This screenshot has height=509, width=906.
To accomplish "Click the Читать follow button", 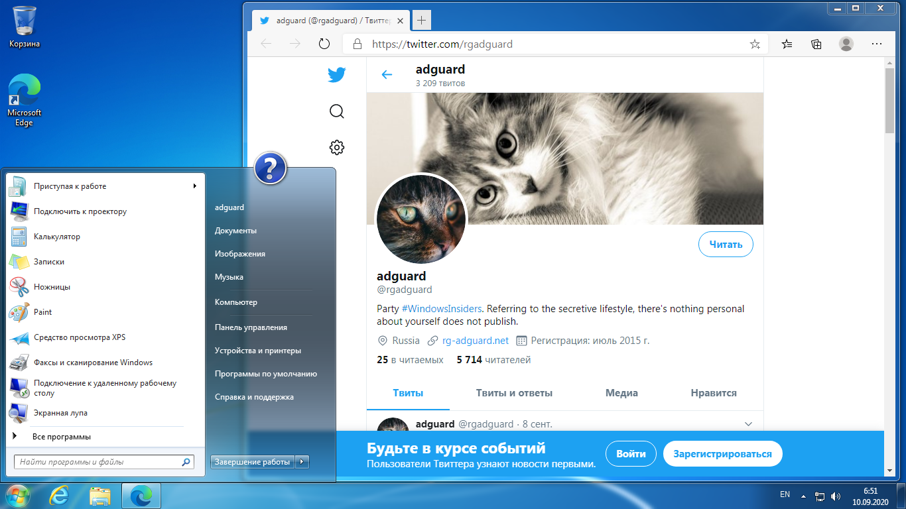I will point(726,245).
